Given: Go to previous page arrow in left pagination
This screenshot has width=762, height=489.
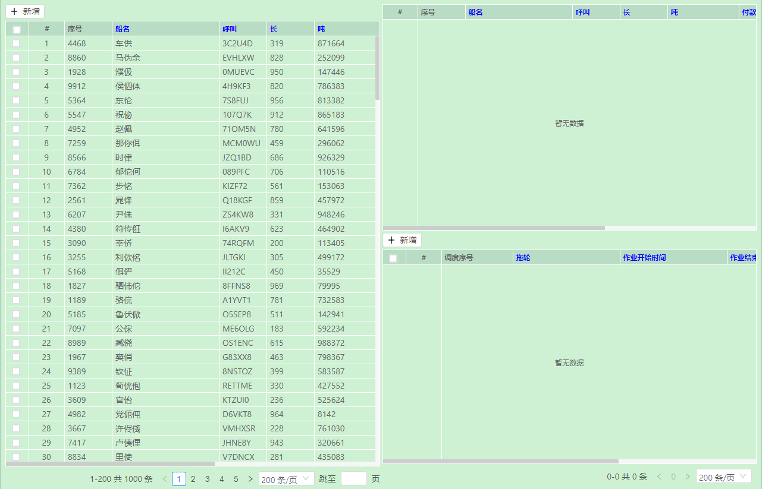Looking at the screenshot, I should click(165, 479).
